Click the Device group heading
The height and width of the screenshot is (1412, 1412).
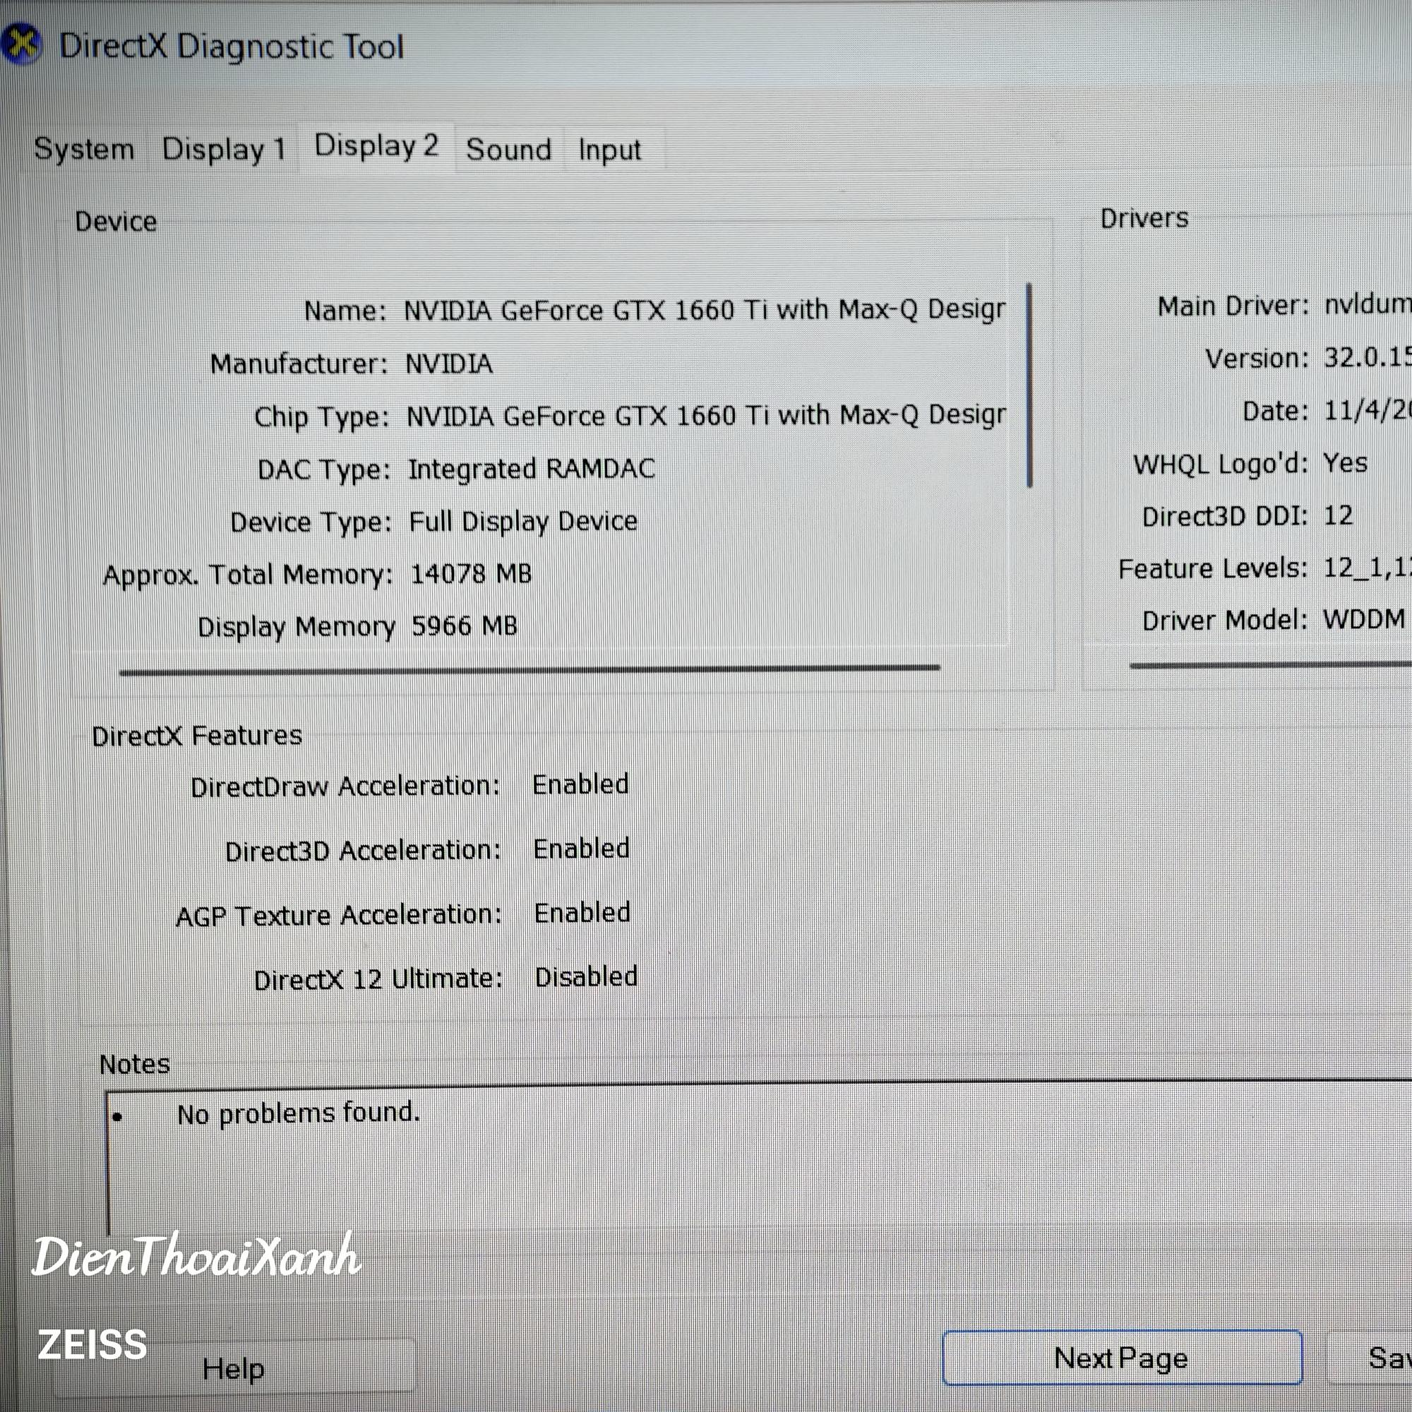point(116,222)
